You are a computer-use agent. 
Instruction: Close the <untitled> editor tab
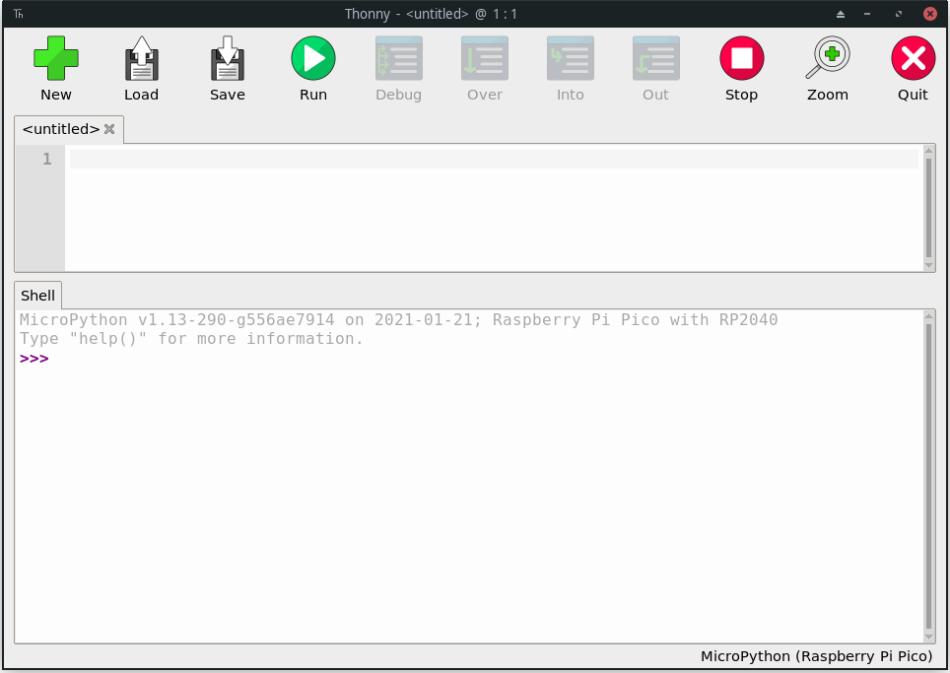tap(109, 129)
